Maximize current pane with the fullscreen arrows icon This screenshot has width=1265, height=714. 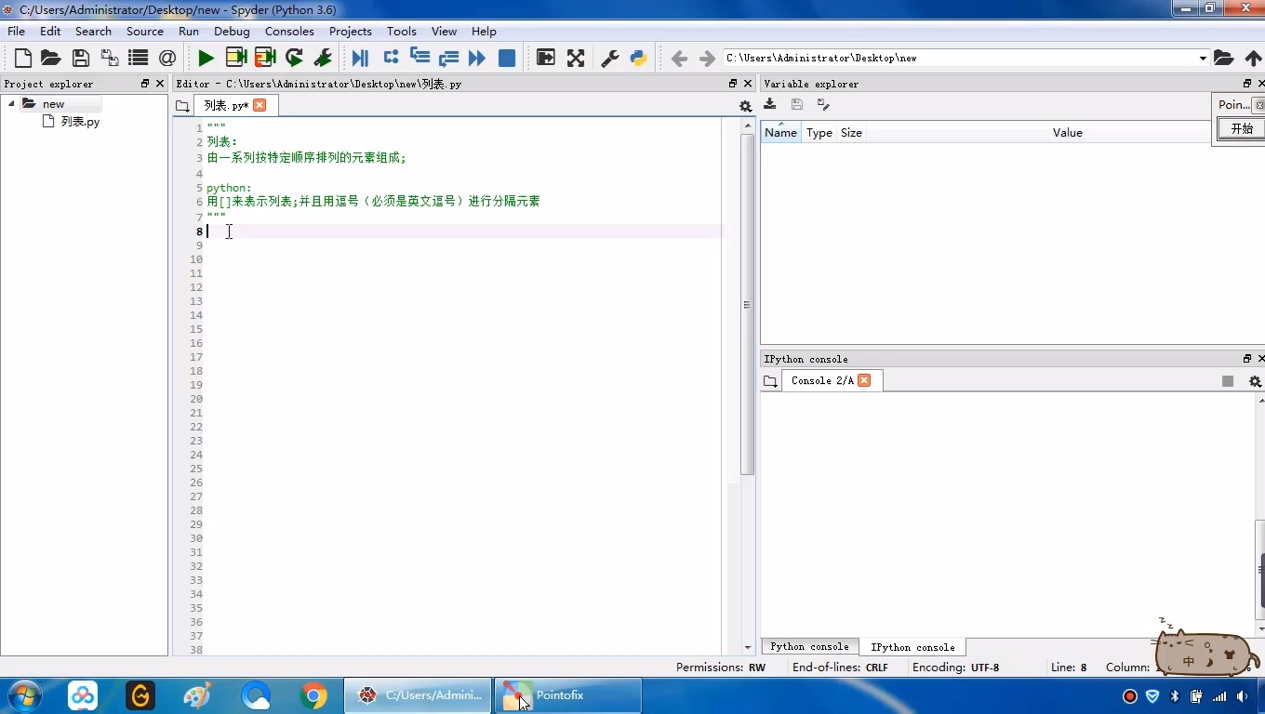[x=576, y=59]
